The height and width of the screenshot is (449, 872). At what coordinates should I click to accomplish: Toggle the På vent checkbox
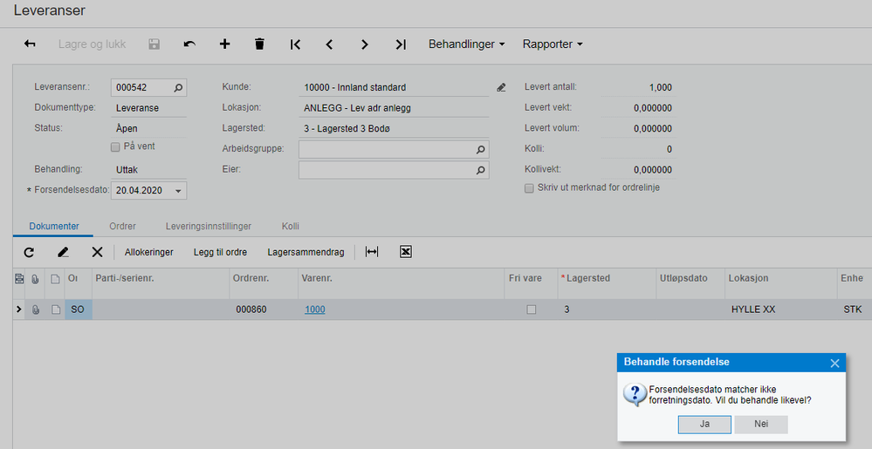coord(116,146)
